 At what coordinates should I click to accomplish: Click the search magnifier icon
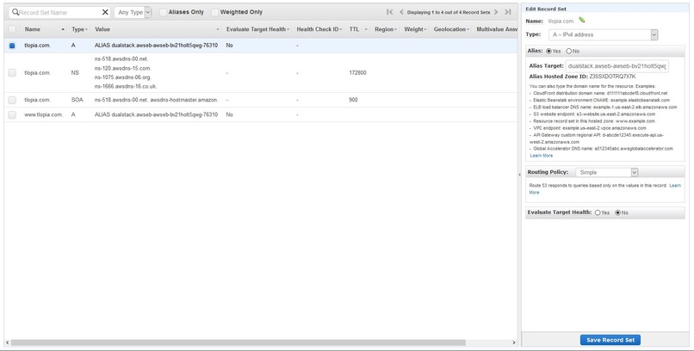tap(15, 12)
